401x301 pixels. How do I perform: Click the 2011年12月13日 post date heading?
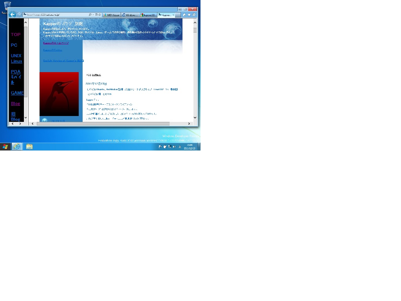(96, 84)
